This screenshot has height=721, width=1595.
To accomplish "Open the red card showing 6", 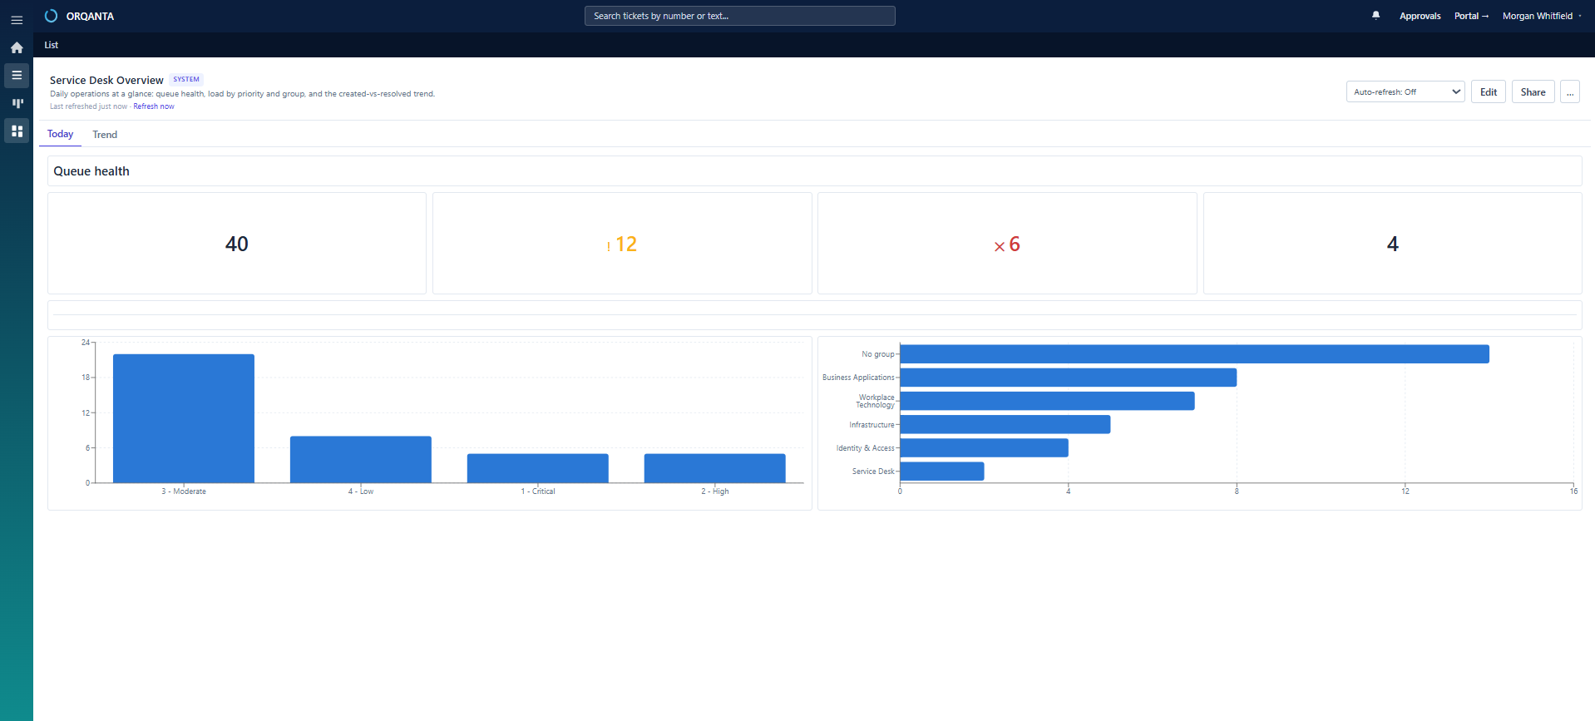I will pyautogui.click(x=1007, y=244).
